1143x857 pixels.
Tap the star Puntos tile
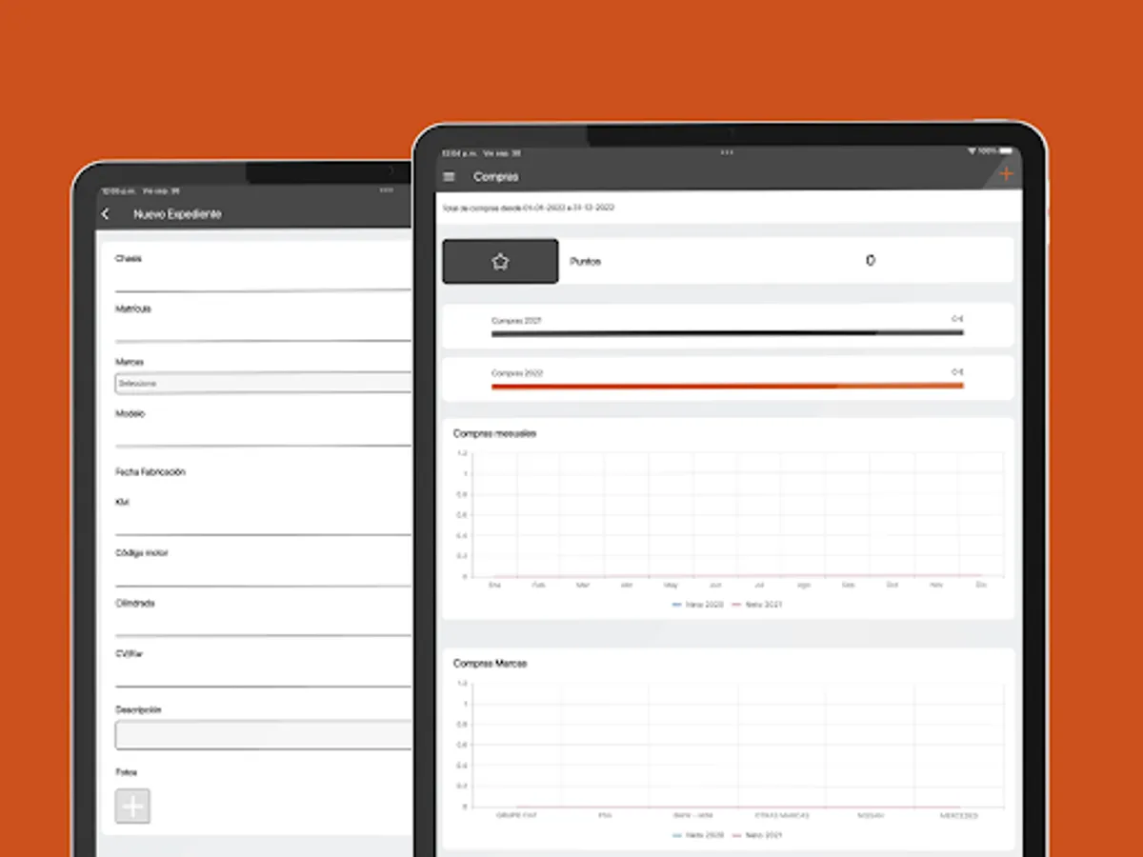500,261
